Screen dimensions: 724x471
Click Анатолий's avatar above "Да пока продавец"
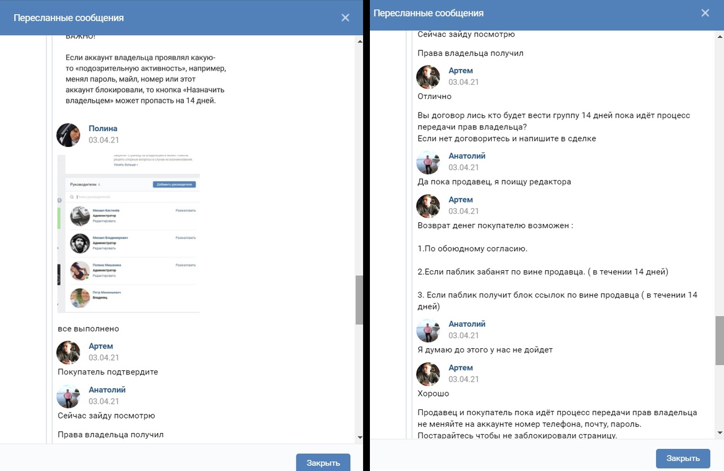coord(428,162)
